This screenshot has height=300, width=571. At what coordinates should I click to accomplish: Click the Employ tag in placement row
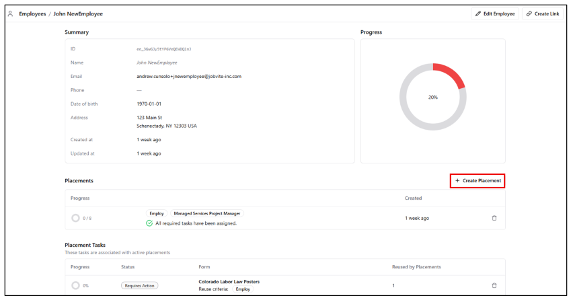tap(156, 213)
